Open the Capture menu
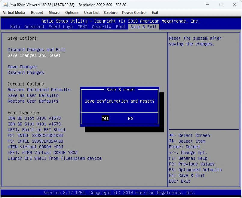The width and height of the screenshot is (242, 198). pos(111,13)
